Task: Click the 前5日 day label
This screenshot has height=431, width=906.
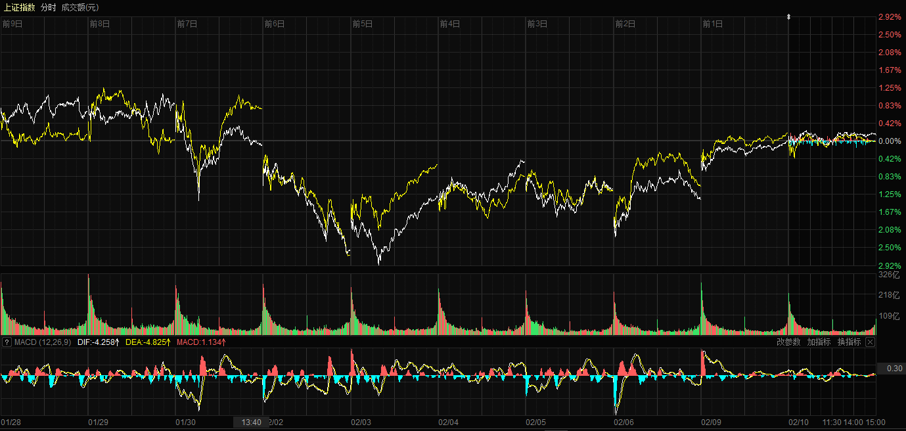Action: (363, 24)
